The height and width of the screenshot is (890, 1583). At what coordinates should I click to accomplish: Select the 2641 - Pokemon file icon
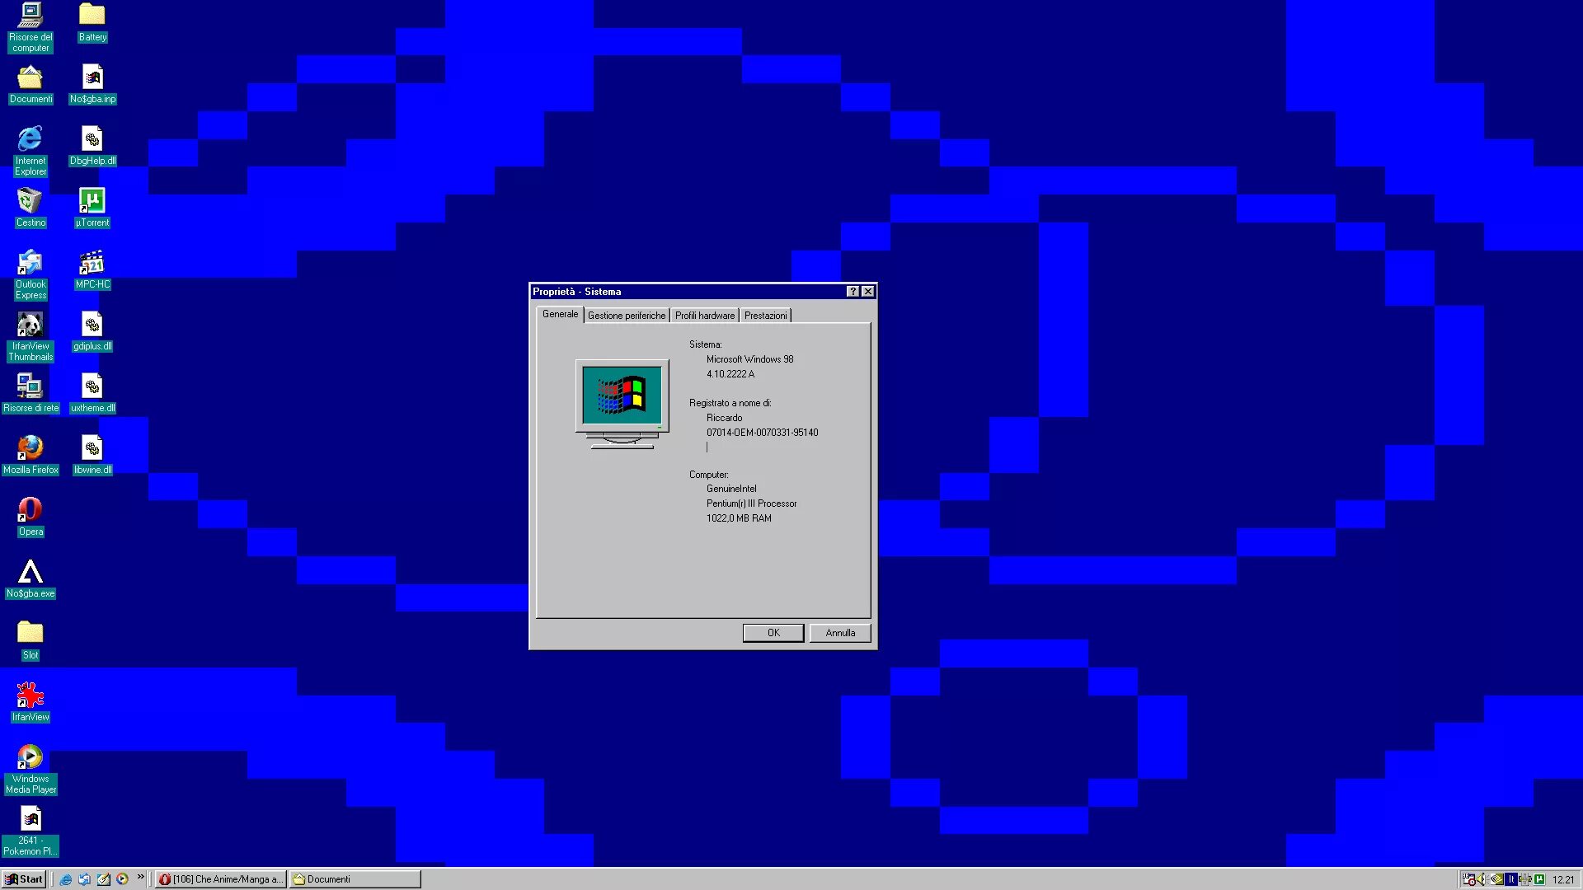[31, 831]
